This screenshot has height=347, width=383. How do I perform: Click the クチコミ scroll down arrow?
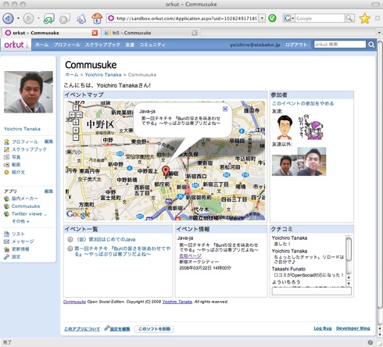pos(349,284)
